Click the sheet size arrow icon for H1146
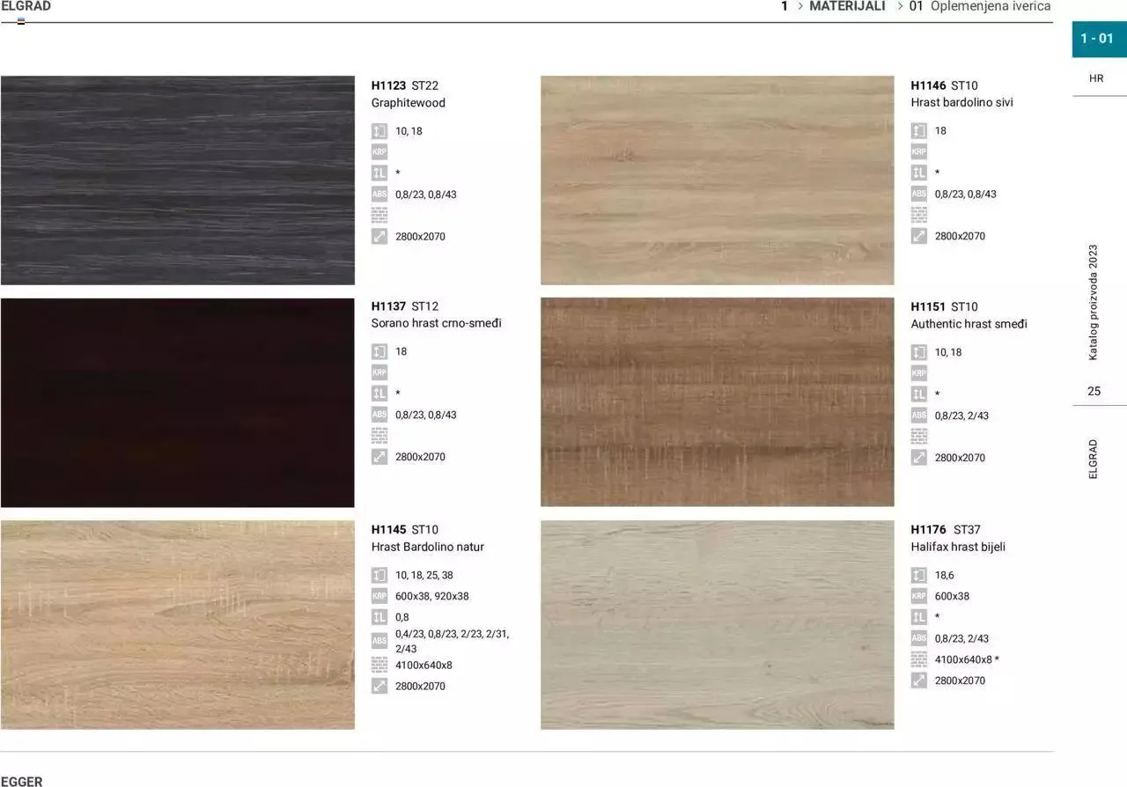 919,236
